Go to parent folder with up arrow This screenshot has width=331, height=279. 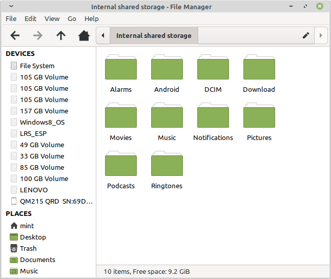[61, 35]
